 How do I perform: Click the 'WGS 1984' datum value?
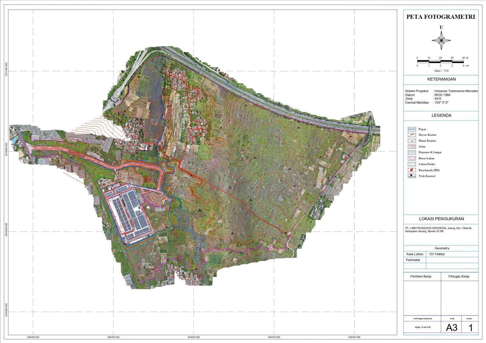point(442,95)
